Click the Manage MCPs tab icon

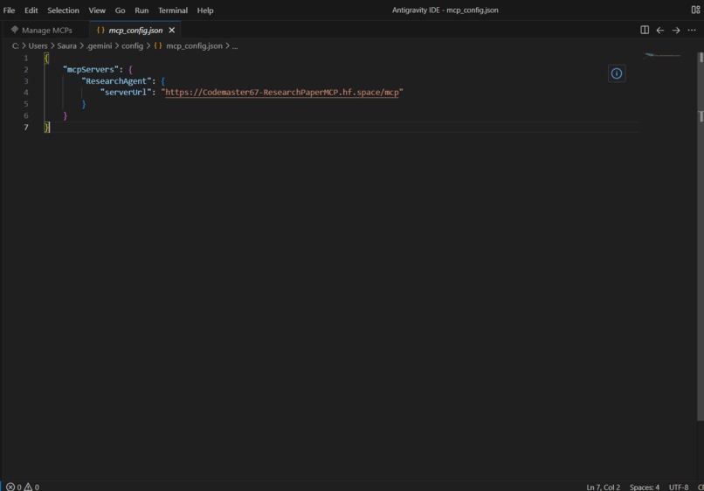click(15, 30)
